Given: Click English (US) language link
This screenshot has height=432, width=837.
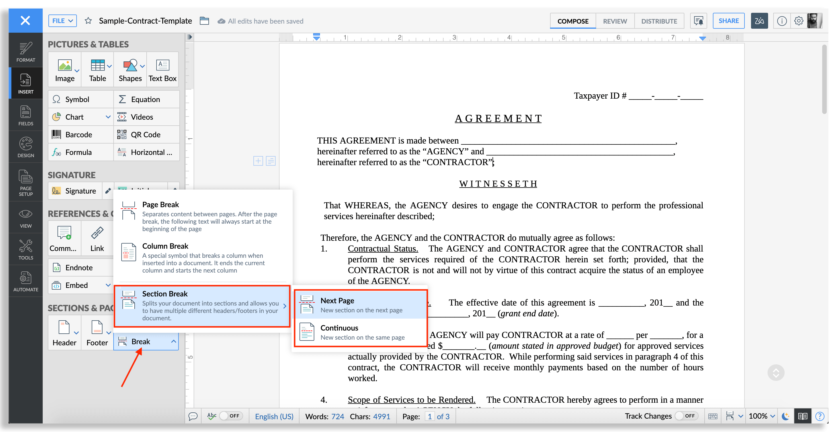Looking at the screenshot, I should click(x=274, y=416).
